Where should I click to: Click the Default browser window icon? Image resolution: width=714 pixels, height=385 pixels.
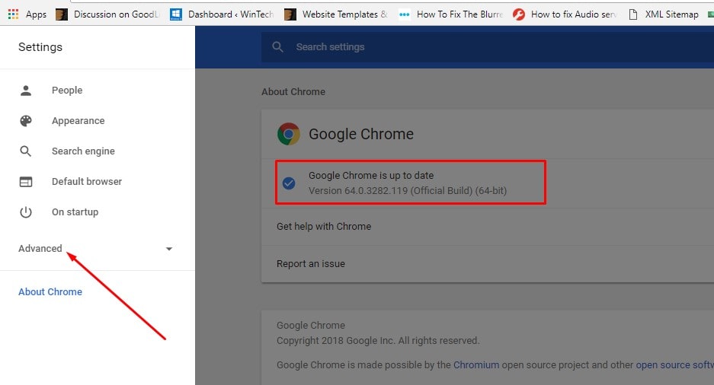click(26, 182)
